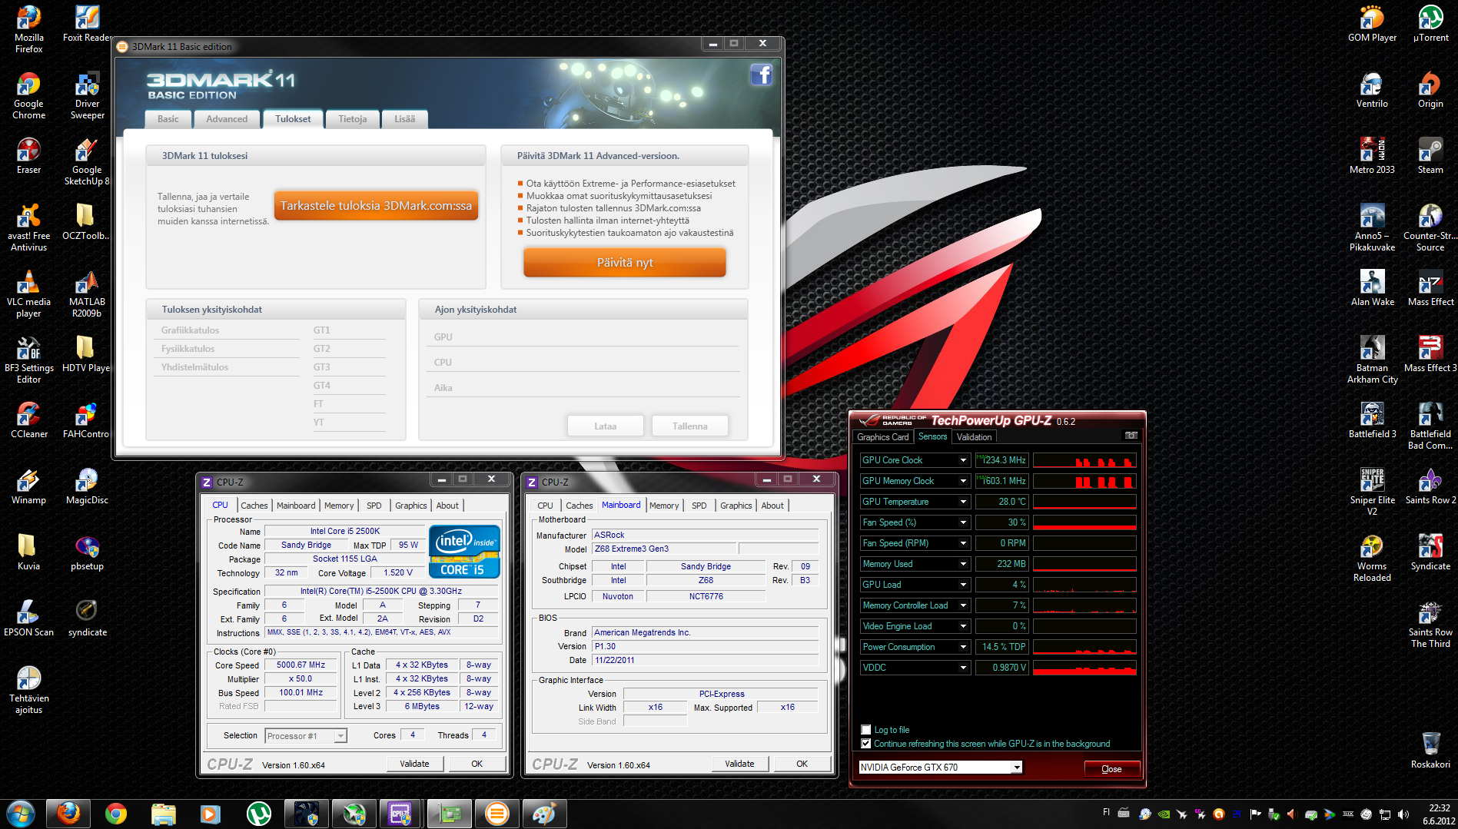The height and width of the screenshot is (829, 1458).
Task: Open Steam desktop icon
Action: click(x=1430, y=156)
